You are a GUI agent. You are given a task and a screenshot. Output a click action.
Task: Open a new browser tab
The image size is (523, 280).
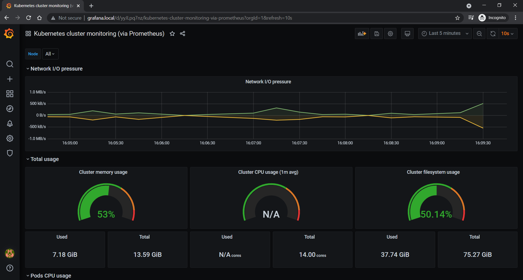tap(91, 6)
